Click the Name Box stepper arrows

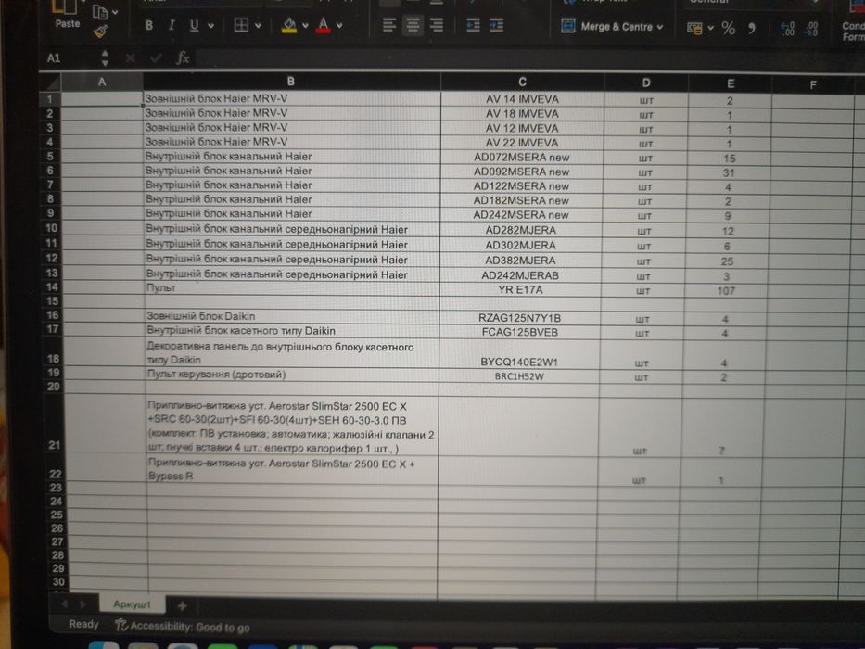click(x=105, y=57)
